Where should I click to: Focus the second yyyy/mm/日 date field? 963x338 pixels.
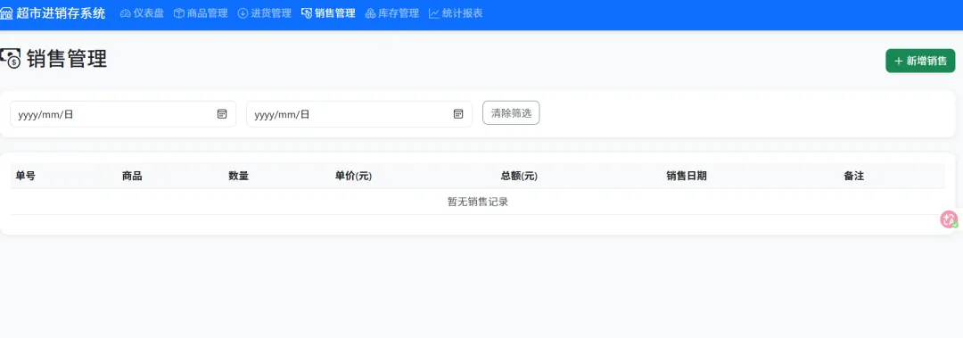click(x=359, y=114)
